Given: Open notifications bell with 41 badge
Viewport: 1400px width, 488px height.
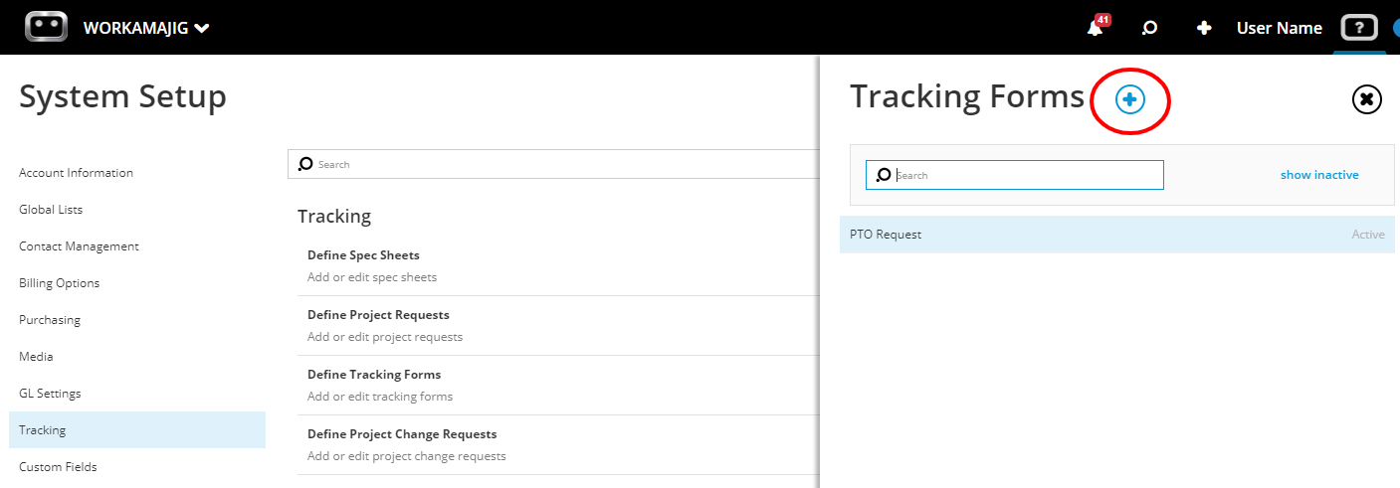Looking at the screenshot, I should point(1097,26).
